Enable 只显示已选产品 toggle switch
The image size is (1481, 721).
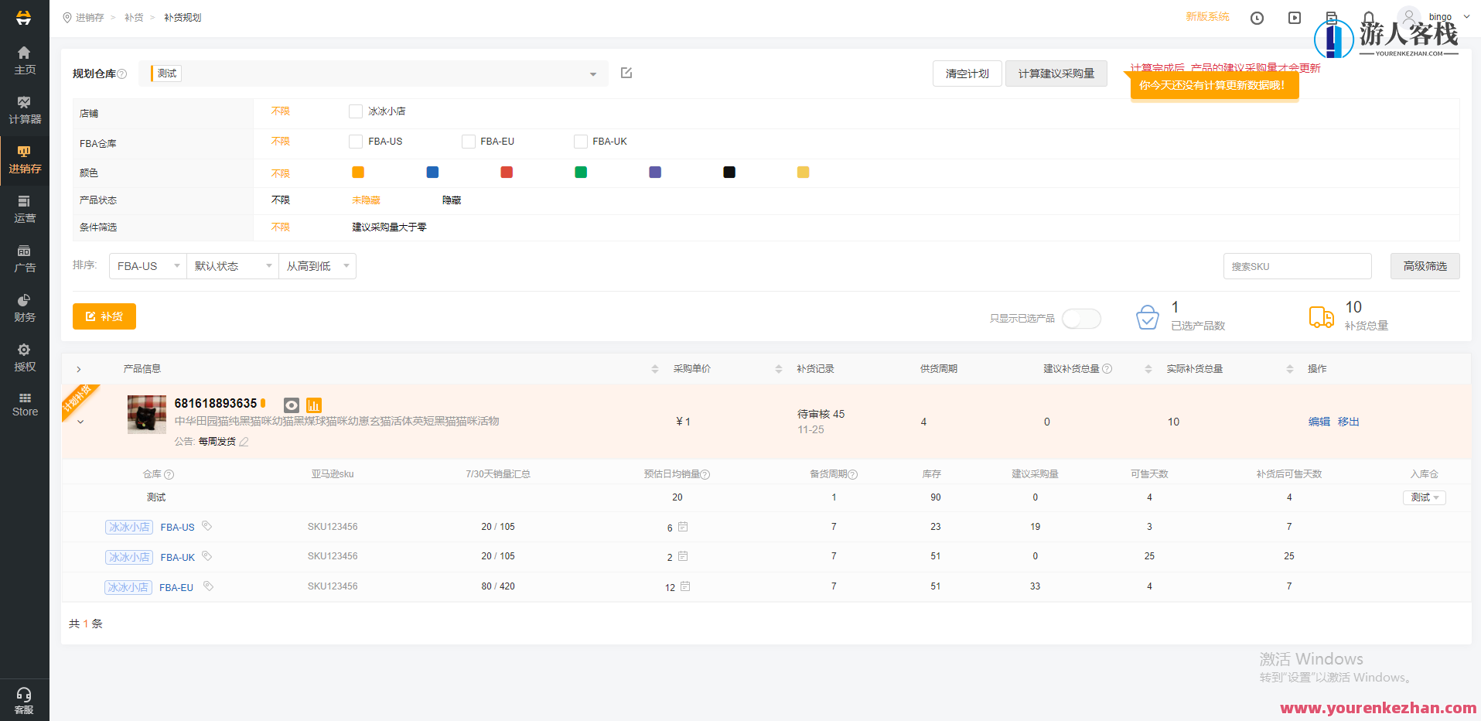tap(1081, 318)
